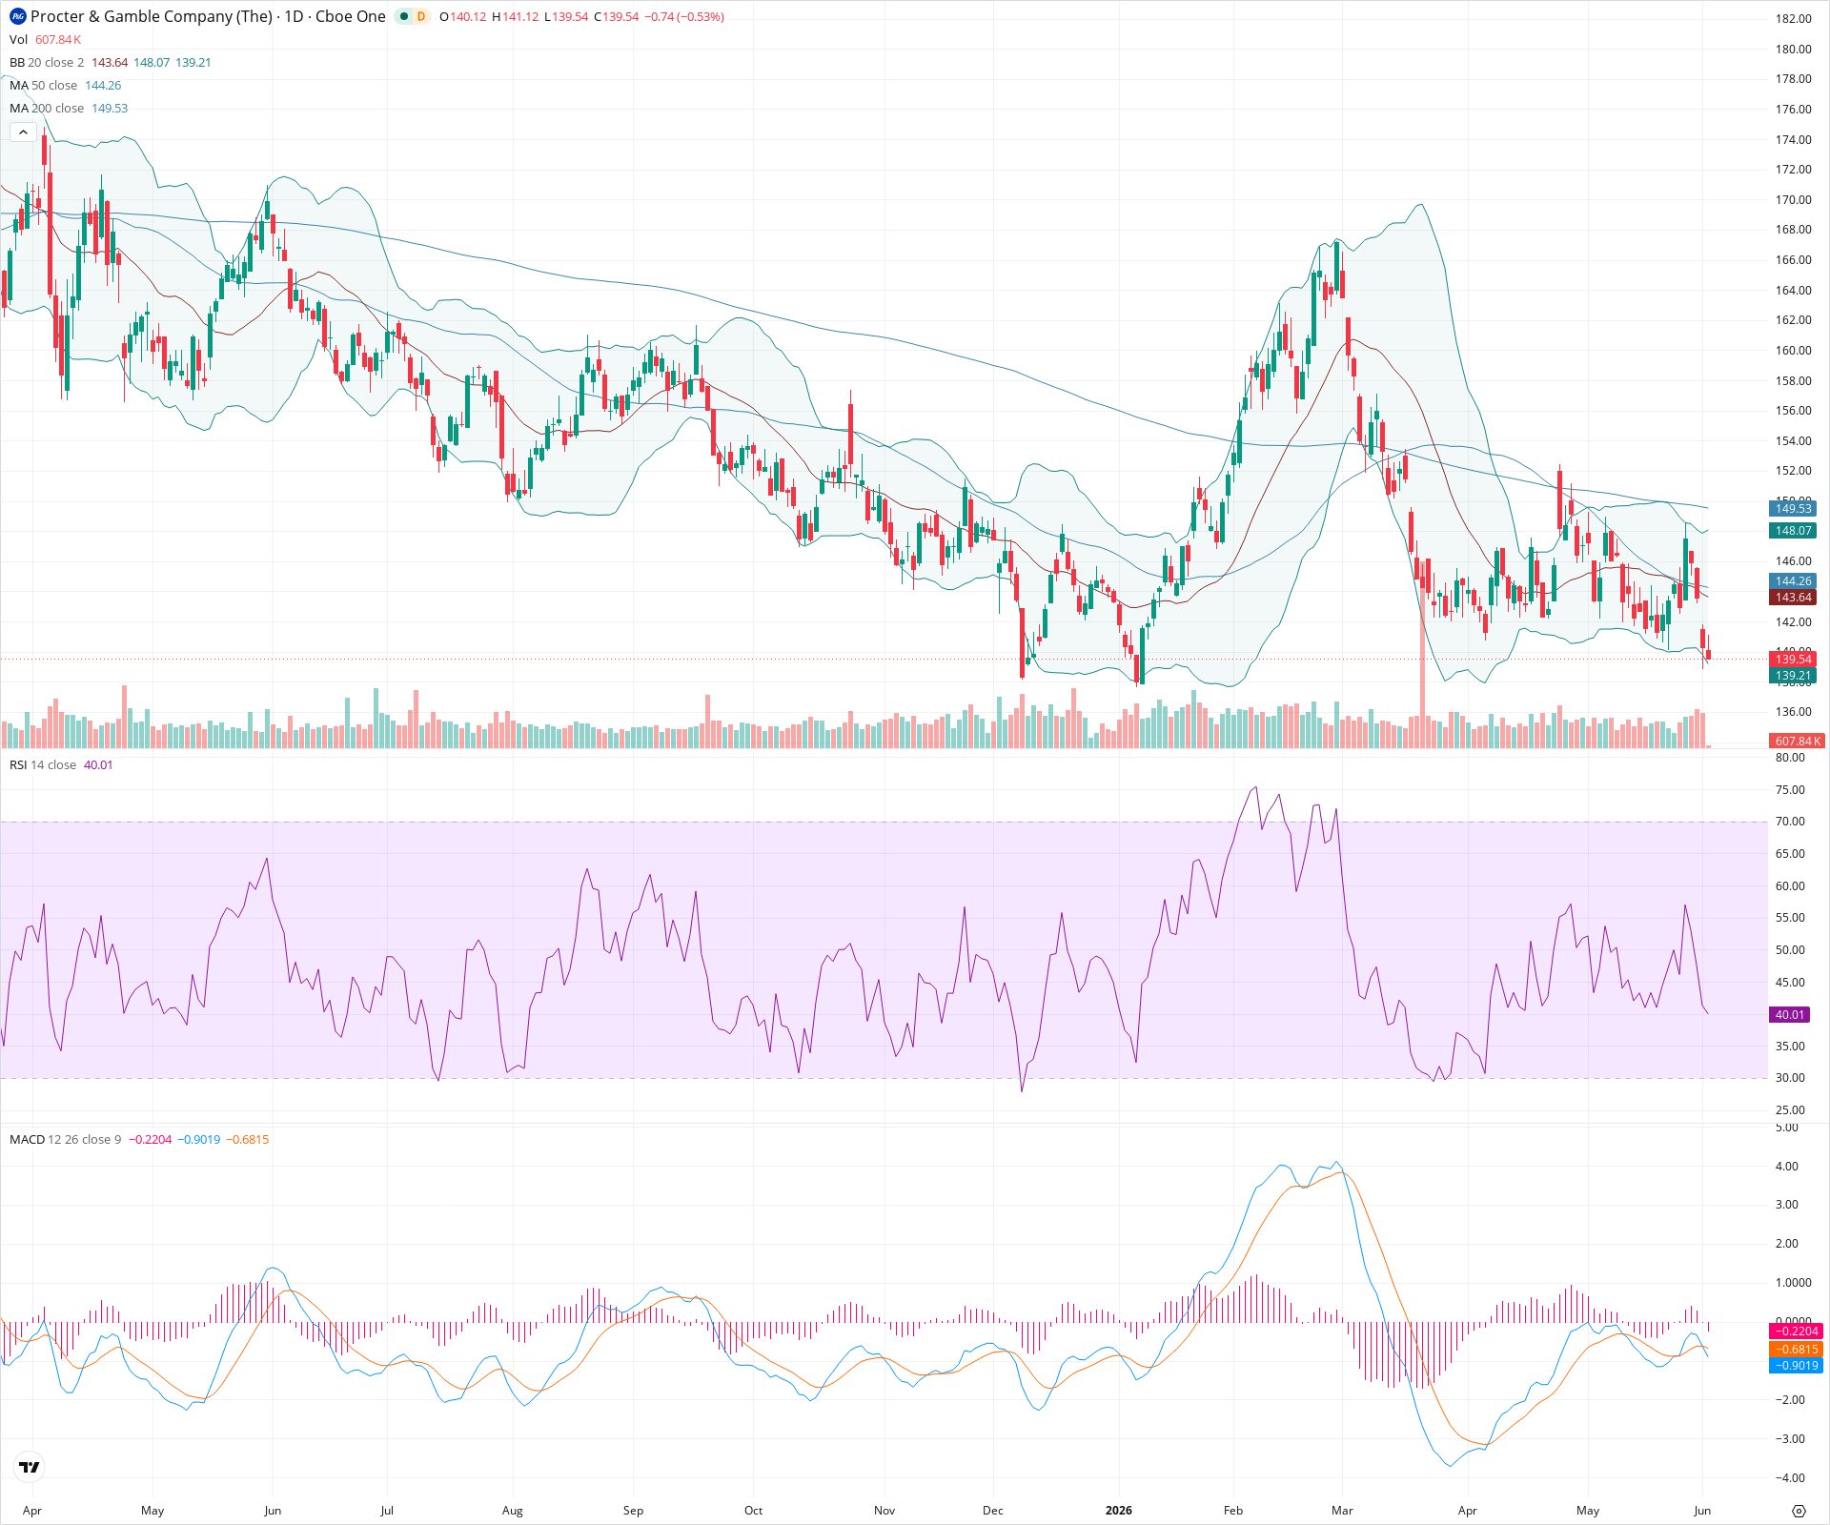
Task: Click the Nov label on time axis
Action: click(884, 1511)
